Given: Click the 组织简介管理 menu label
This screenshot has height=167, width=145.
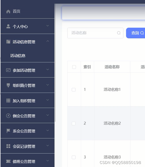Looking at the screenshot, I should point(24,85).
